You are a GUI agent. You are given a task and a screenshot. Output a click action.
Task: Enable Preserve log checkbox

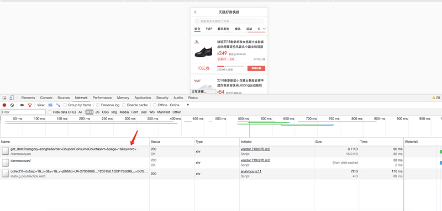98,105
